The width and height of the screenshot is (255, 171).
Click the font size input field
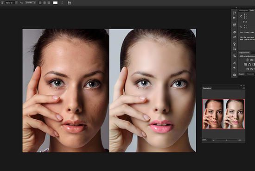(x=10, y=3)
